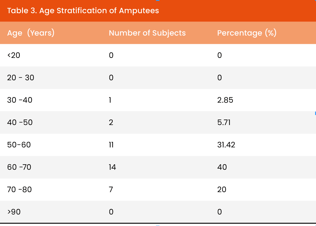Select the 40 percentage cell

222,167
